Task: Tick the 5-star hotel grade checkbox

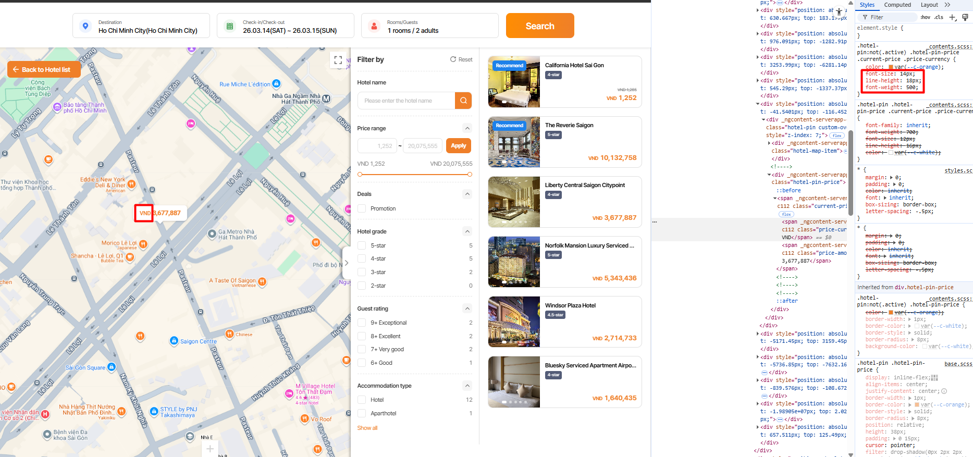Action: coord(362,245)
